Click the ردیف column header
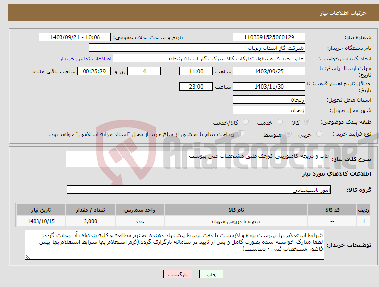 [x=364, y=210]
